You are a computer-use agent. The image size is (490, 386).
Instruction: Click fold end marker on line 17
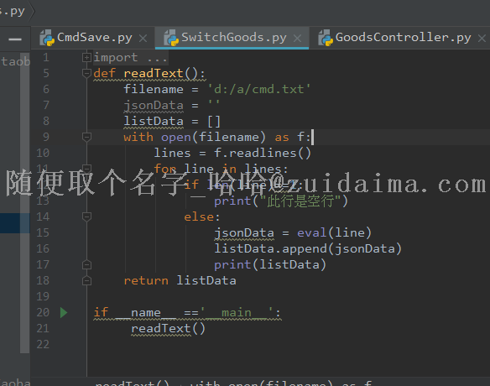(86, 264)
